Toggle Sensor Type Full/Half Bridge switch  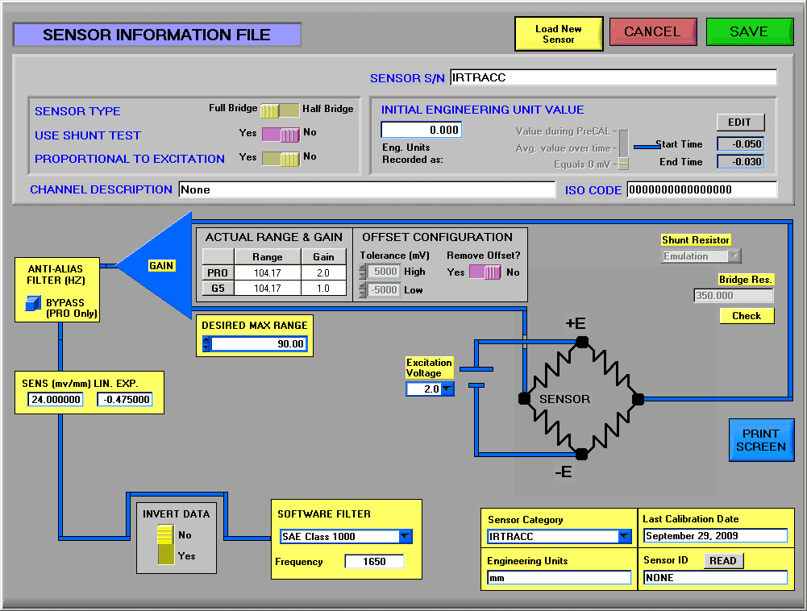pyautogui.click(x=279, y=110)
